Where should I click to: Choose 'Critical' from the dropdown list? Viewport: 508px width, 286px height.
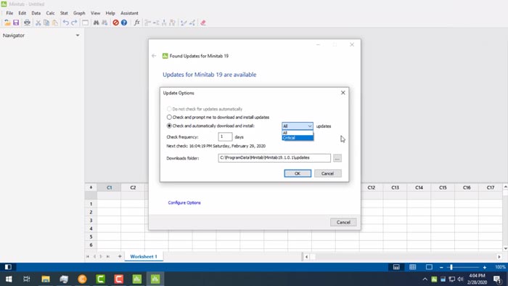[x=298, y=138]
